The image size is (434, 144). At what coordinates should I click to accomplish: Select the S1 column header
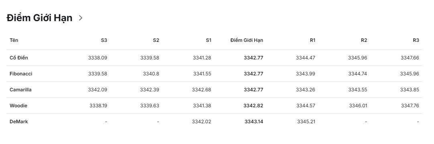click(x=209, y=40)
